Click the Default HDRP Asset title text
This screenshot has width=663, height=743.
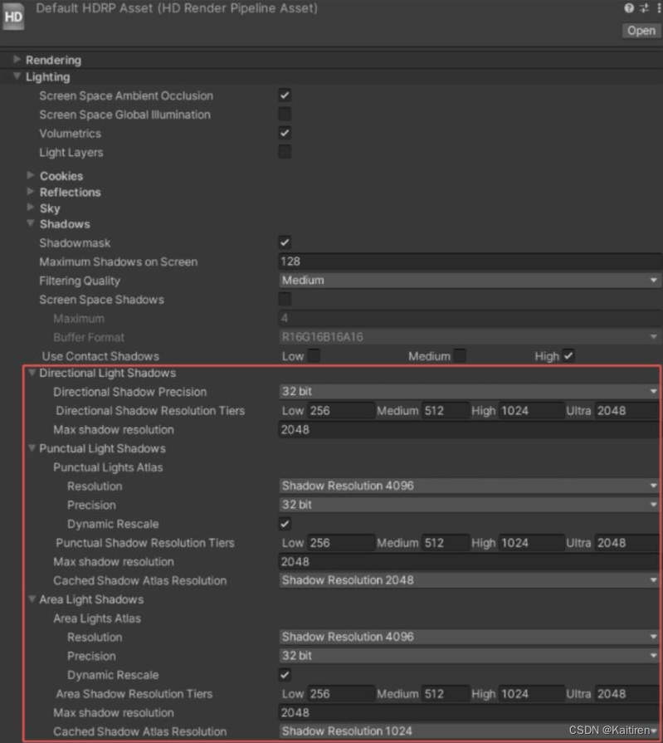tap(177, 8)
